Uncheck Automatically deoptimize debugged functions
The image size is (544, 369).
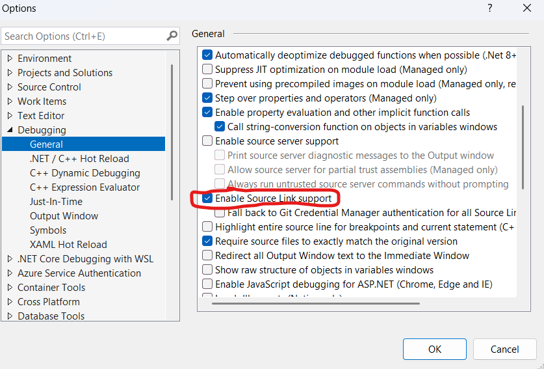207,55
